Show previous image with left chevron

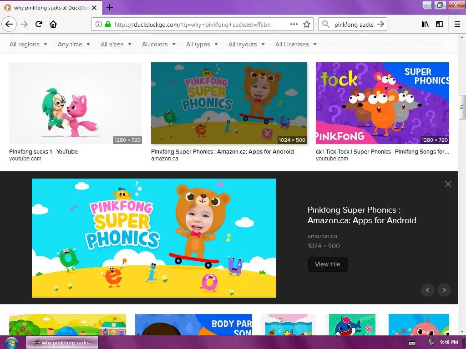coord(428,290)
